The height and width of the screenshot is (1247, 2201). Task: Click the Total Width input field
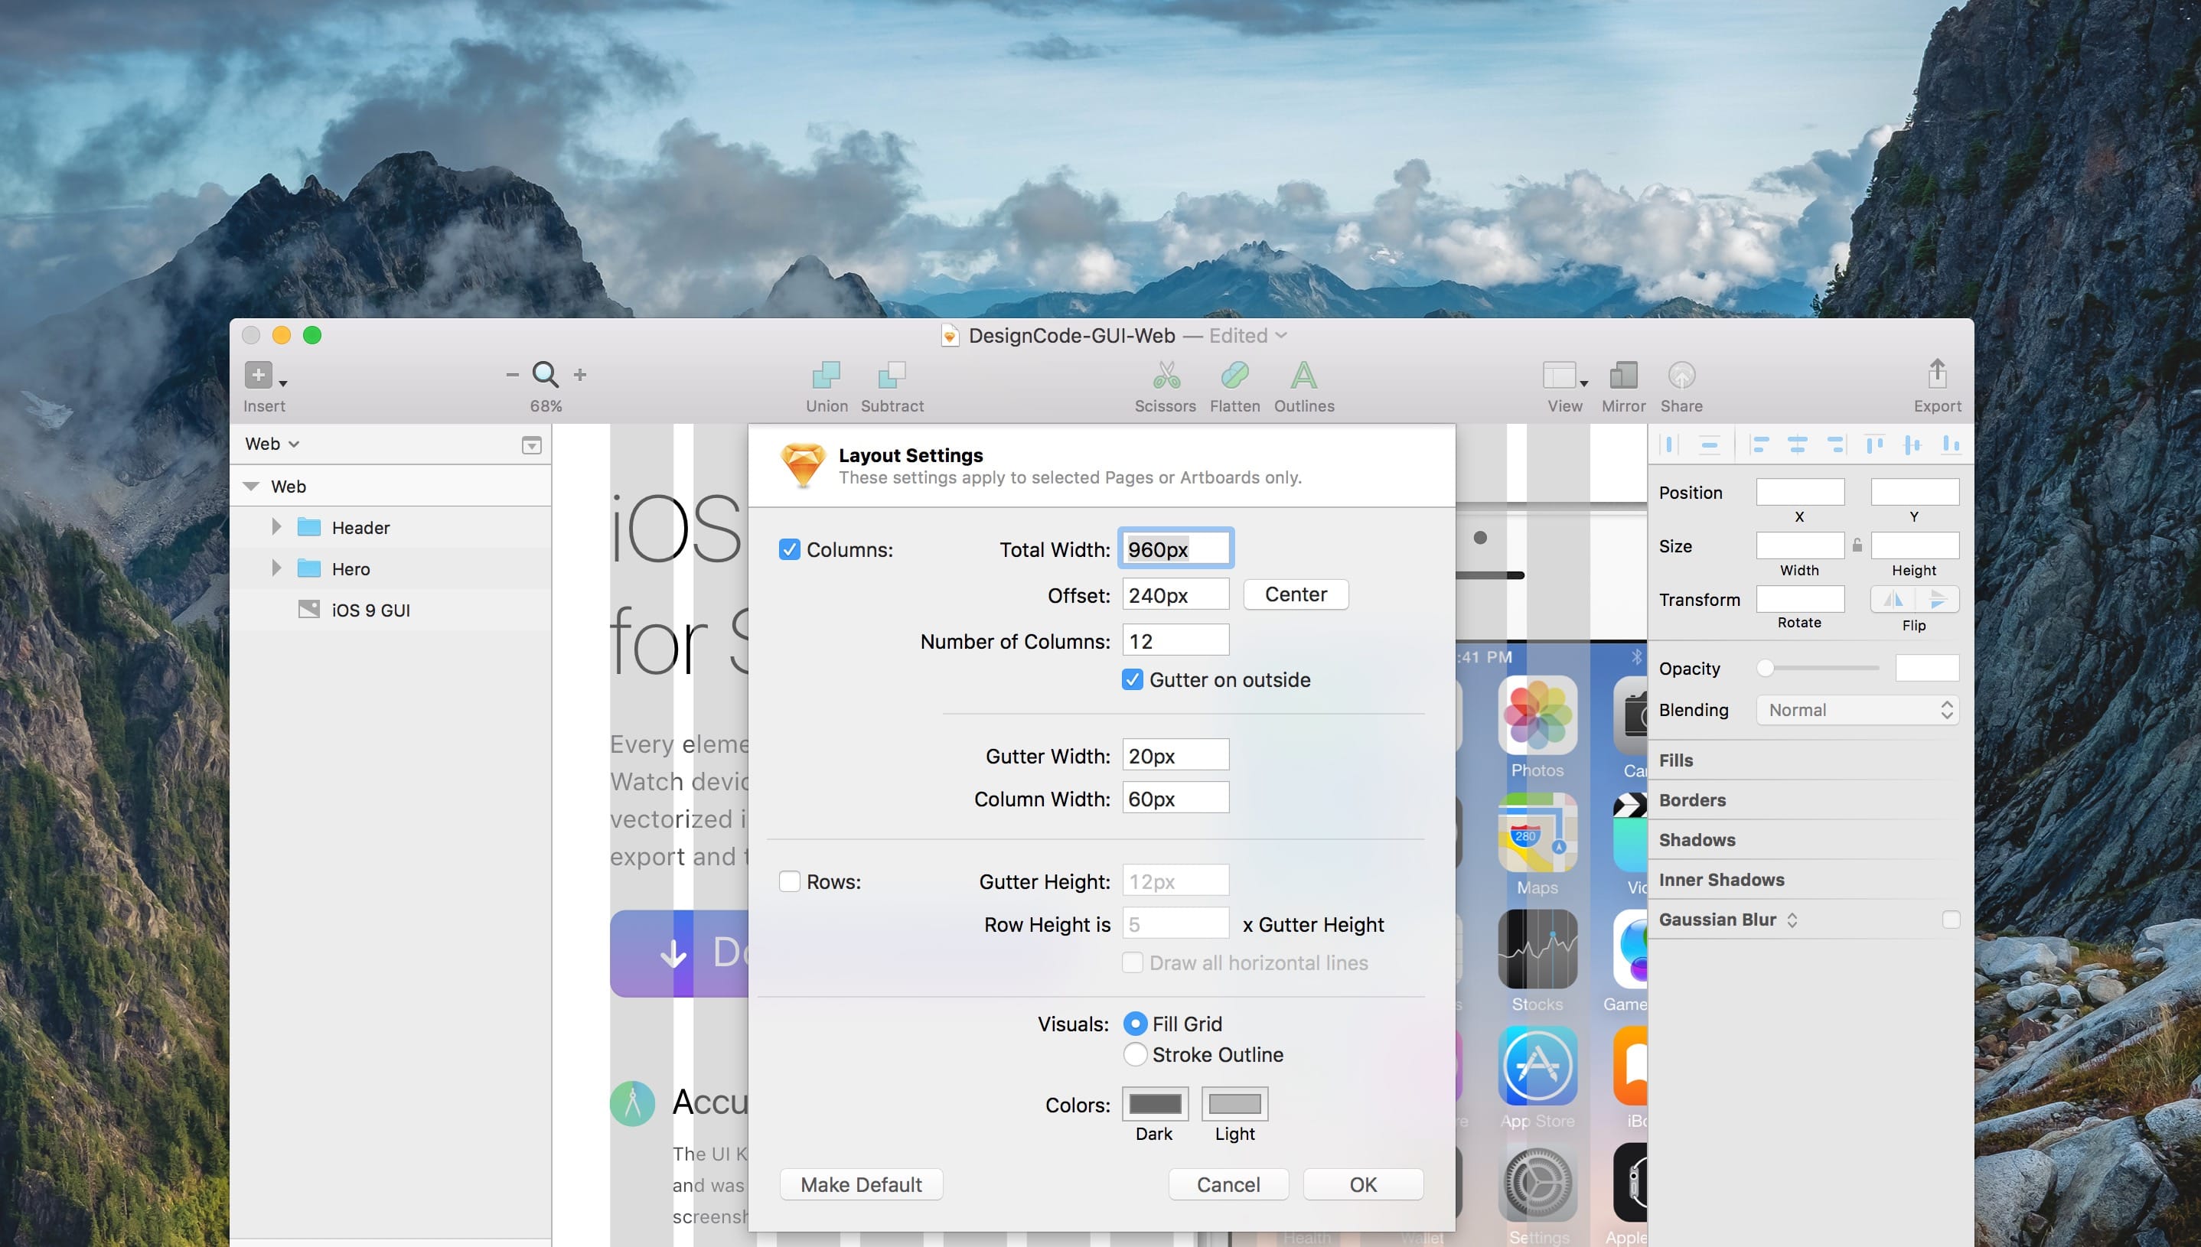click(x=1175, y=549)
